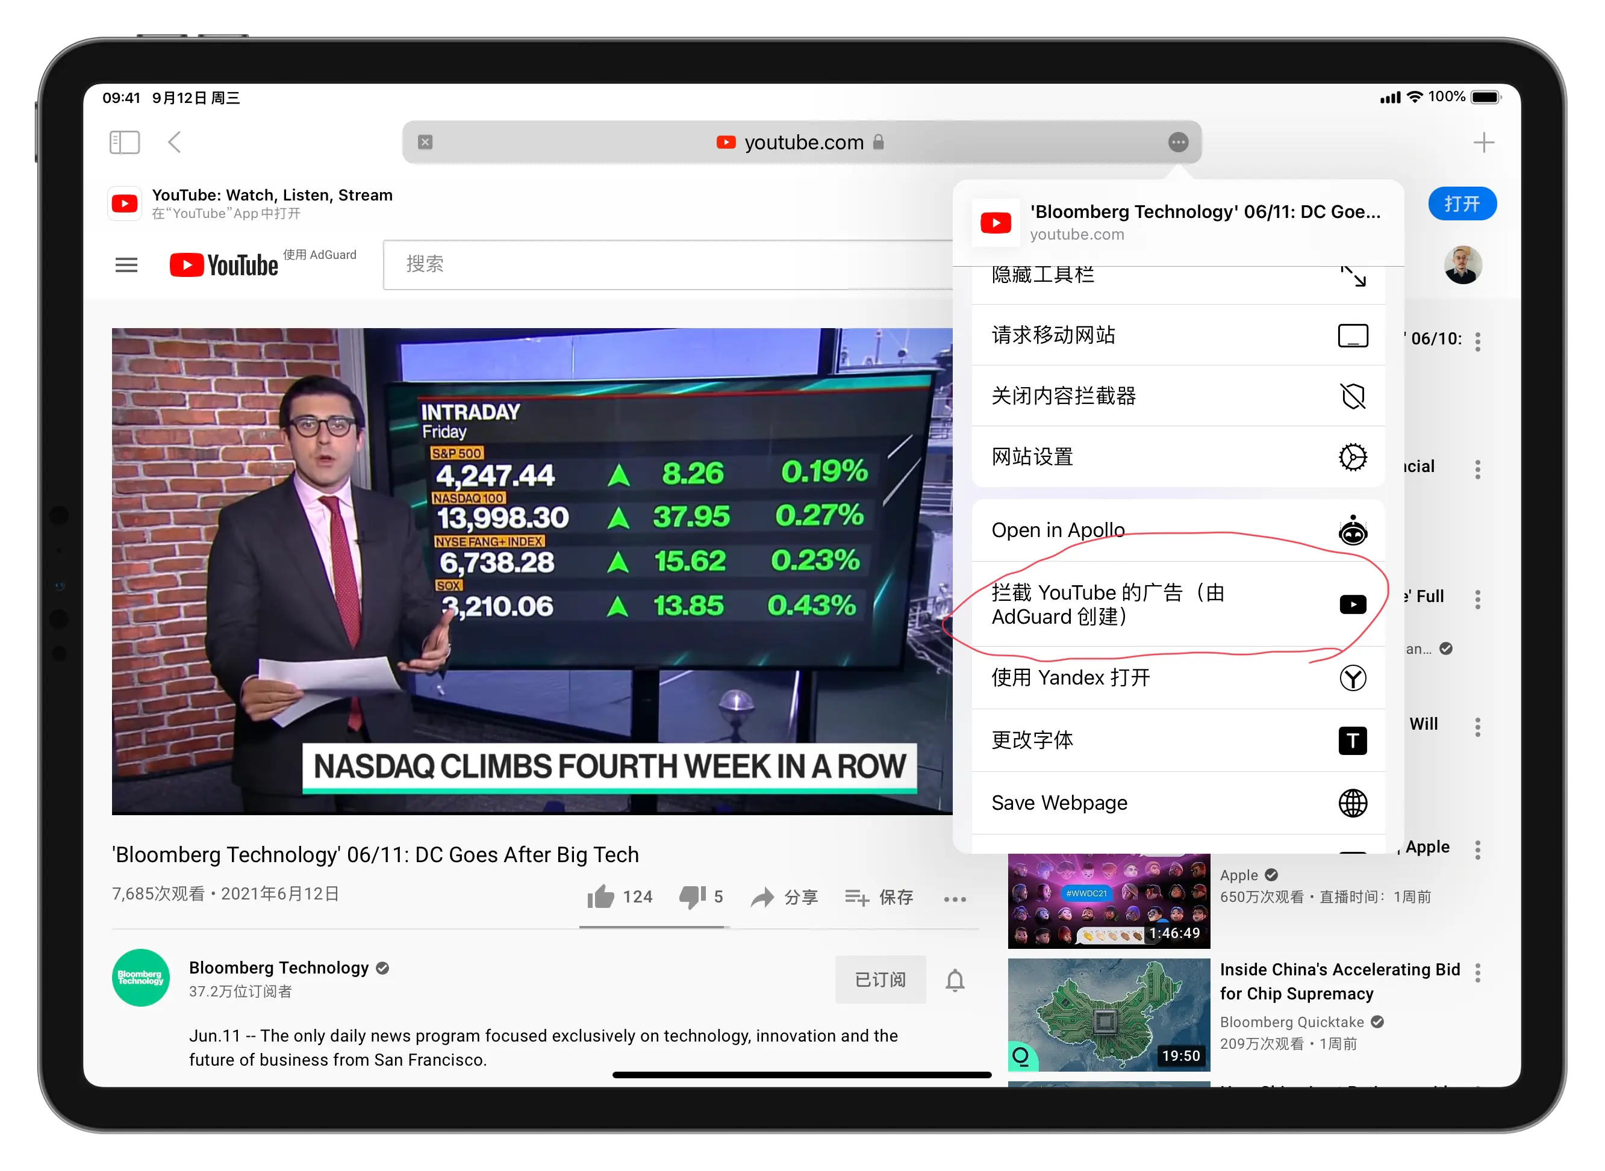Select 更改字体 menu entry
This screenshot has width=1605, height=1171.
tap(1177, 741)
